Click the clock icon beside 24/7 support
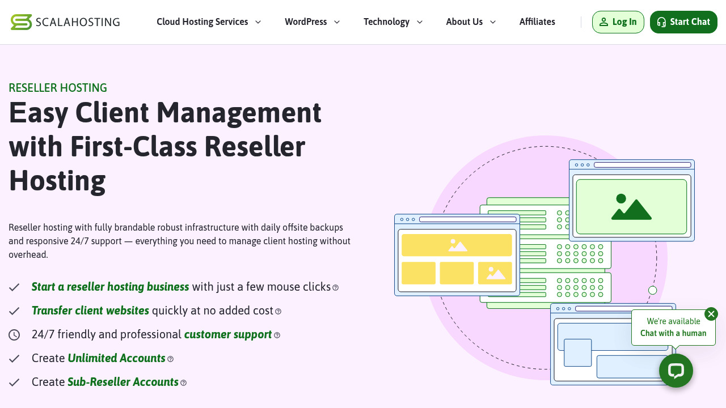Image resolution: width=726 pixels, height=408 pixels. (14, 334)
